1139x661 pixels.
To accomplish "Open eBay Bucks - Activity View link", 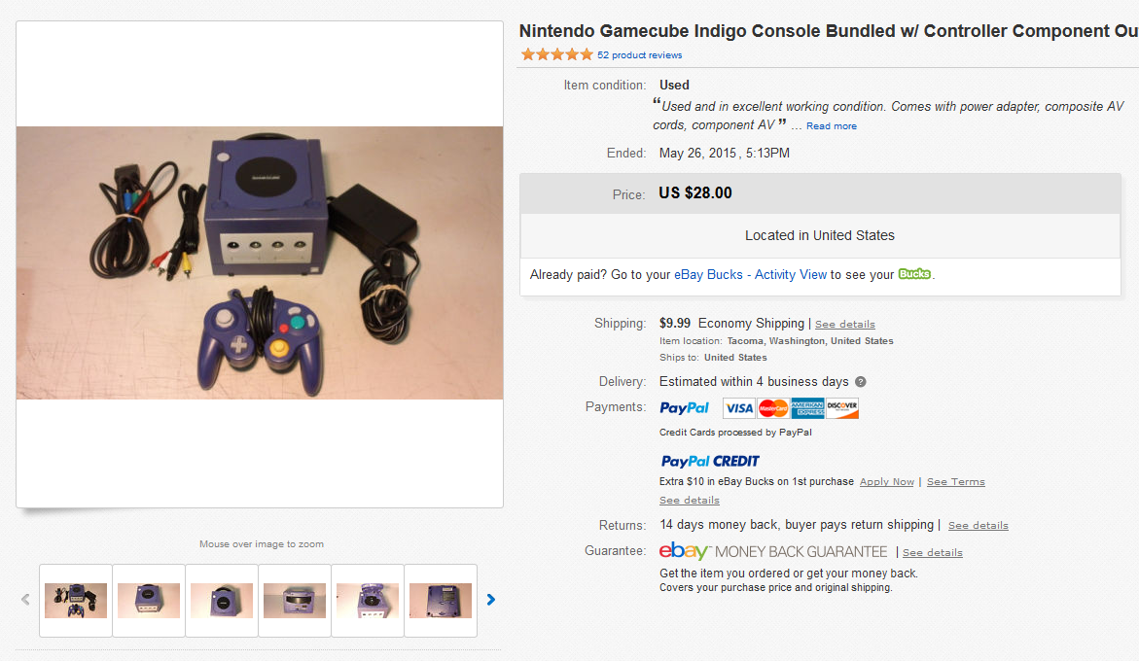I will (750, 274).
